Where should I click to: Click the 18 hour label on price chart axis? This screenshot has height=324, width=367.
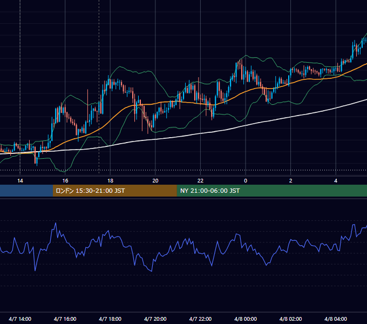[x=110, y=181]
